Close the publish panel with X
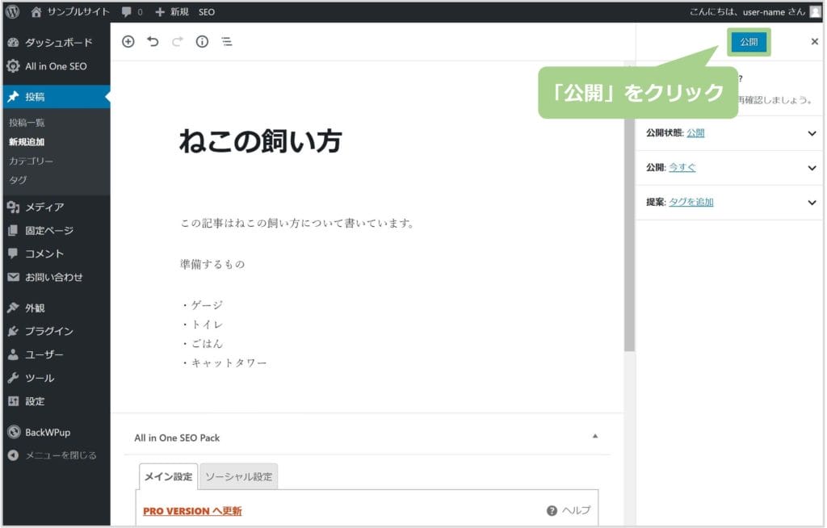The height and width of the screenshot is (528, 827). click(x=814, y=42)
